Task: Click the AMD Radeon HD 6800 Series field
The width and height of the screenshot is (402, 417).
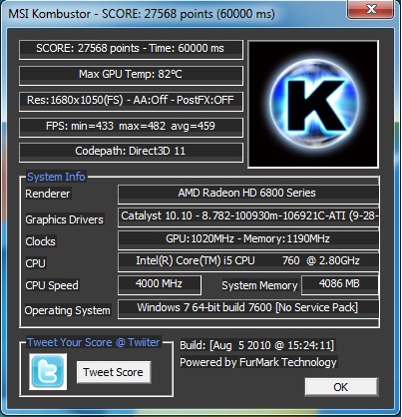Action: (x=248, y=194)
